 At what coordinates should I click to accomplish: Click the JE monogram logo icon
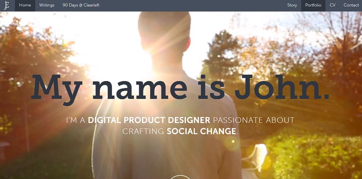pyautogui.click(x=7, y=5)
